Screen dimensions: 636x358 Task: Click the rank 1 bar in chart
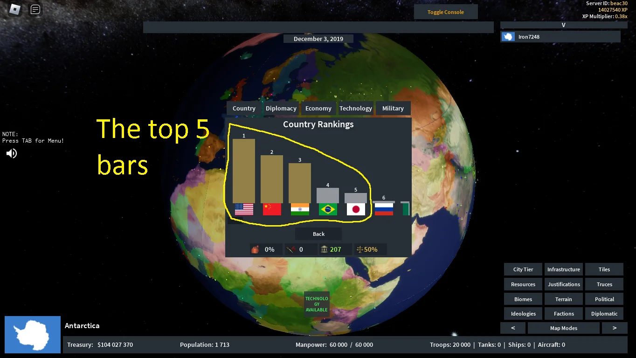tap(244, 171)
